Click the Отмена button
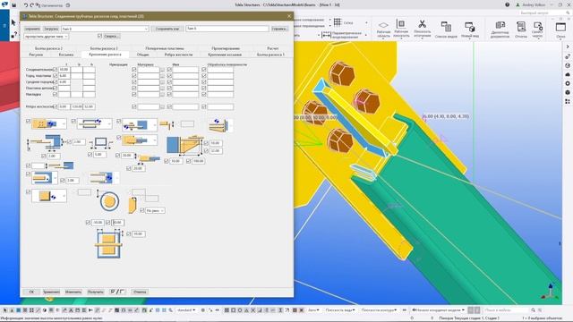This screenshot has height=322, width=573. (x=140, y=292)
